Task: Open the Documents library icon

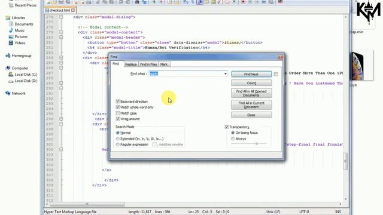Action: pos(11,24)
